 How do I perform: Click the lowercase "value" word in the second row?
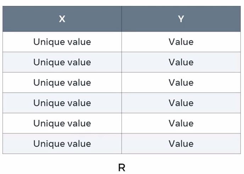click(x=79, y=62)
